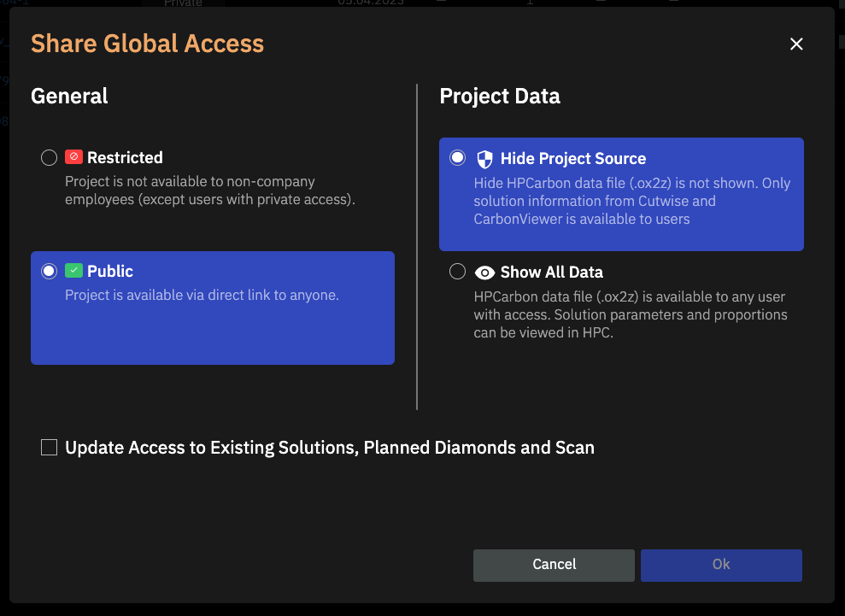Click the Show All Data label
The height and width of the screenshot is (616, 845).
pyautogui.click(x=551, y=273)
